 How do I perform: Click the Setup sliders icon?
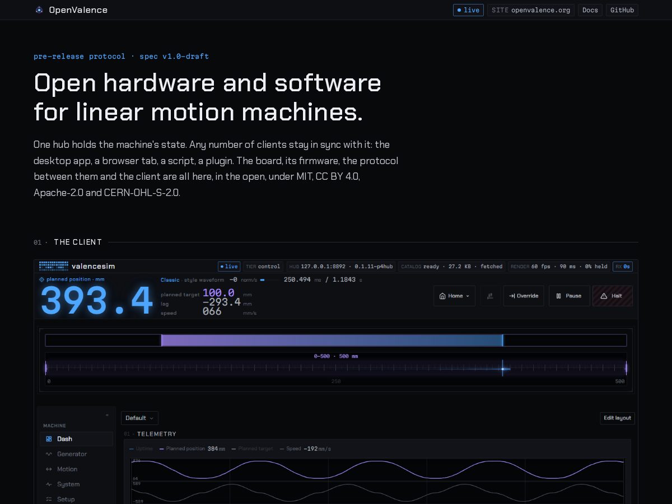(x=49, y=499)
